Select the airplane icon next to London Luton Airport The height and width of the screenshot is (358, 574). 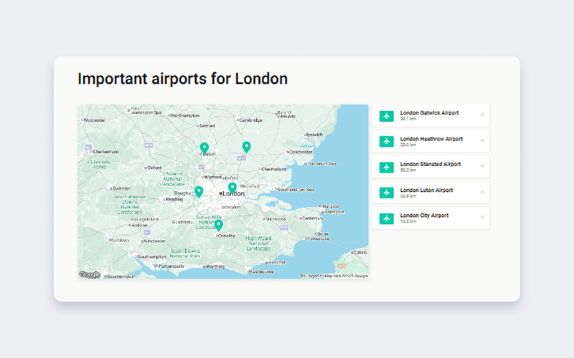[x=387, y=193]
